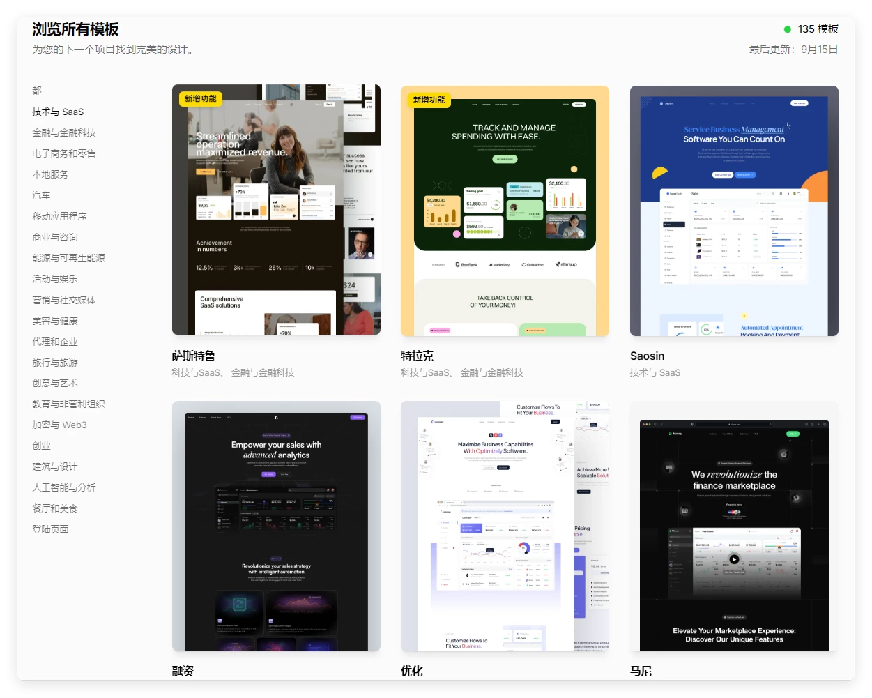This screenshot has width=872, height=698.
Task: Click the 新增功能 badge on 特拉克
Action: click(x=429, y=100)
